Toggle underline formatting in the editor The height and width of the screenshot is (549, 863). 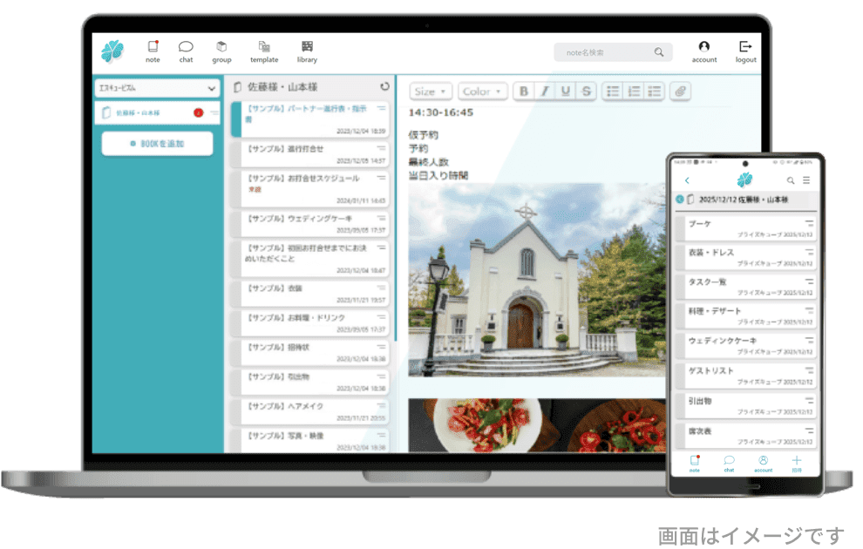tap(566, 91)
